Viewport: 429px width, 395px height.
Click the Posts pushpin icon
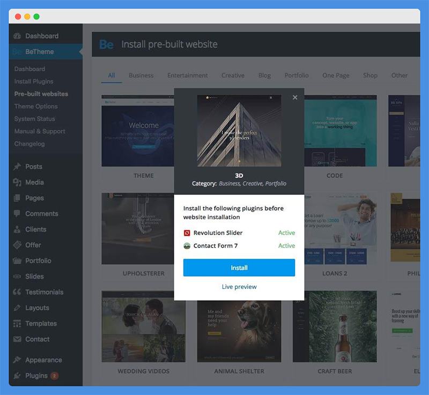[x=17, y=167]
